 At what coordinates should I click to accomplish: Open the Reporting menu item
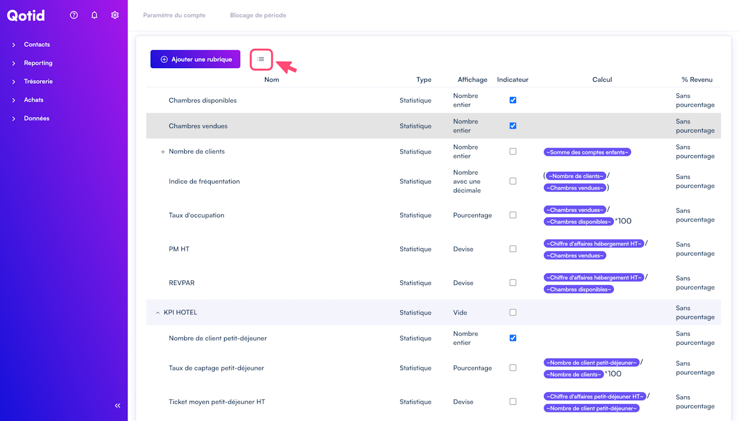click(38, 63)
